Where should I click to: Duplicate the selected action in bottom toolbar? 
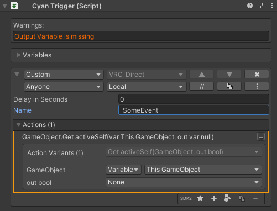[242, 198]
